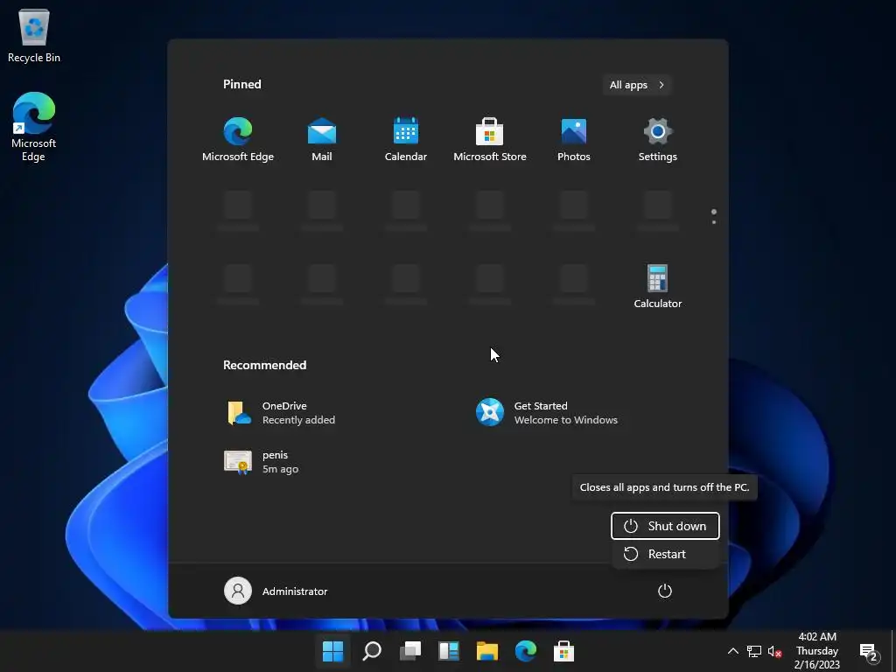This screenshot has width=896, height=672.
Task: Show hidden system tray icons
Action: click(733, 651)
